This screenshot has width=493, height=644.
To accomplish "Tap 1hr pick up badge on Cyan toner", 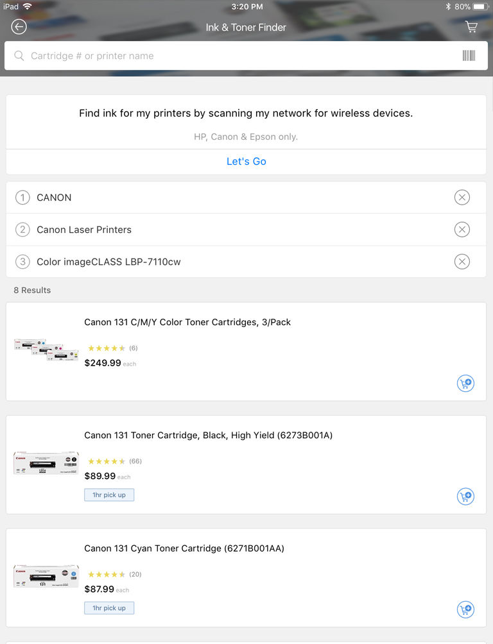I will 109,608.
